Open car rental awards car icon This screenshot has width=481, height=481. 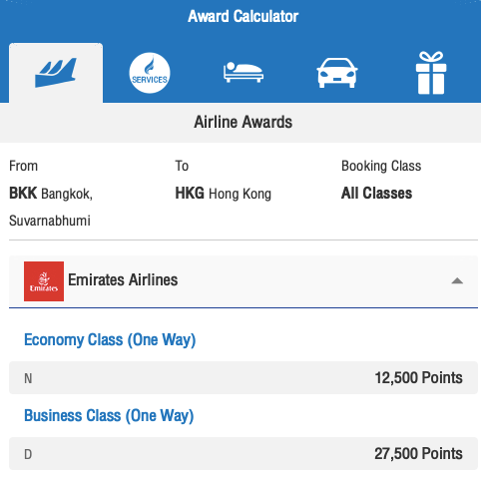click(337, 73)
